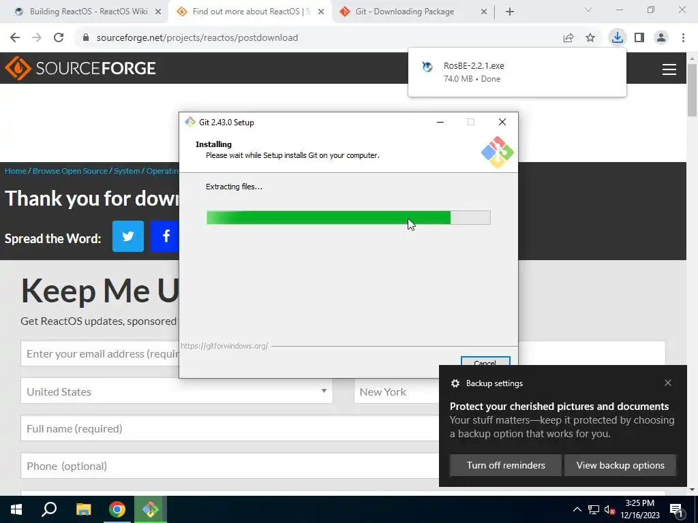Show hidden system tray icons

point(577,509)
